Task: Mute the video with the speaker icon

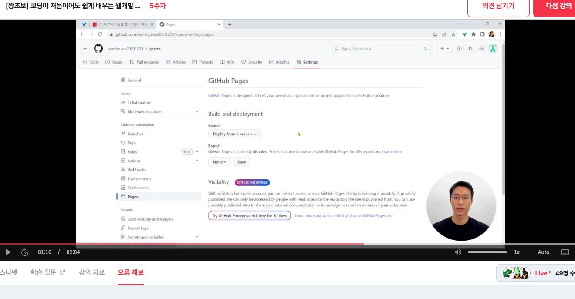Action: [x=458, y=252]
